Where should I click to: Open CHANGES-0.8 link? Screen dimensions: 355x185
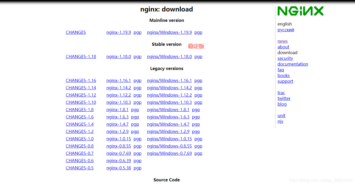point(80,146)
